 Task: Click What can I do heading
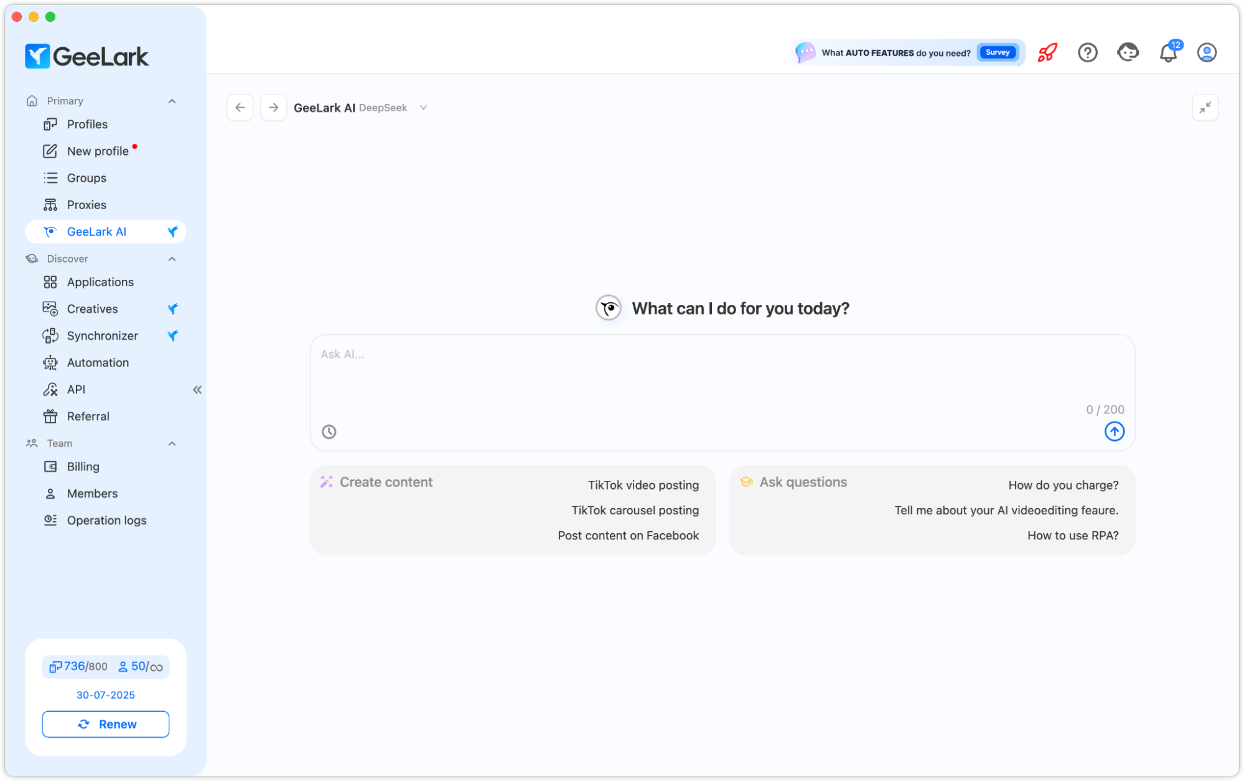(x=740, y=309)
